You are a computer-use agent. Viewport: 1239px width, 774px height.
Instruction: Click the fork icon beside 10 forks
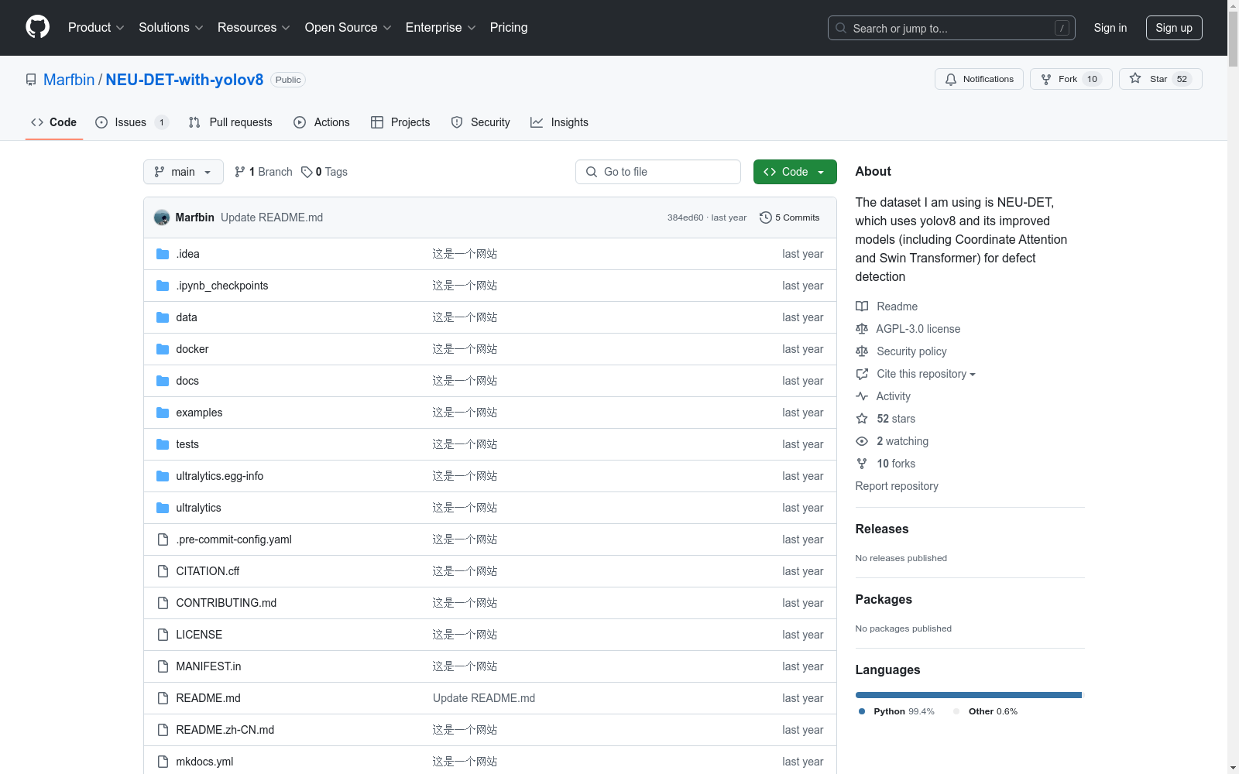[x=862, y=464]
